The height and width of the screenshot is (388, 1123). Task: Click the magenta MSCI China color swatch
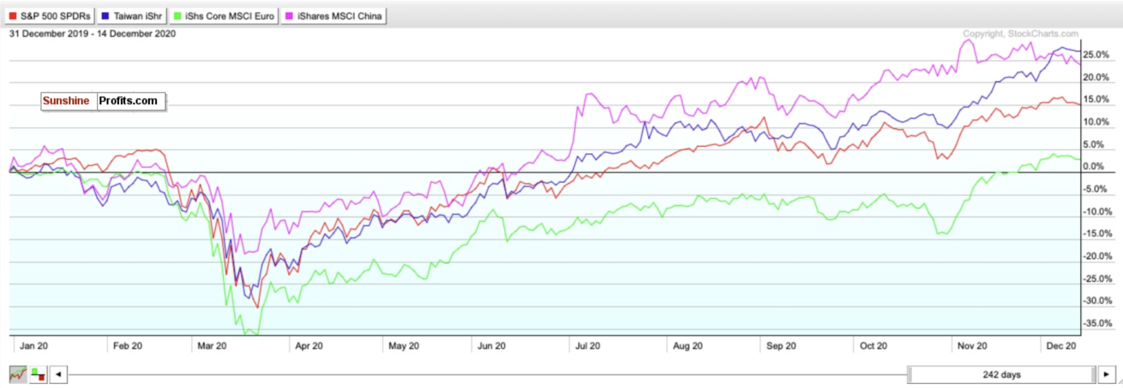pos(289,16)
